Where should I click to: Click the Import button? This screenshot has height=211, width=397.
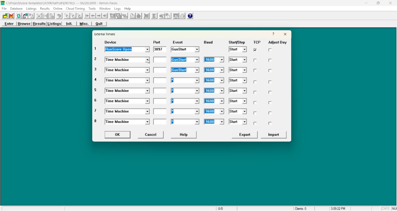tap(273, 135)
